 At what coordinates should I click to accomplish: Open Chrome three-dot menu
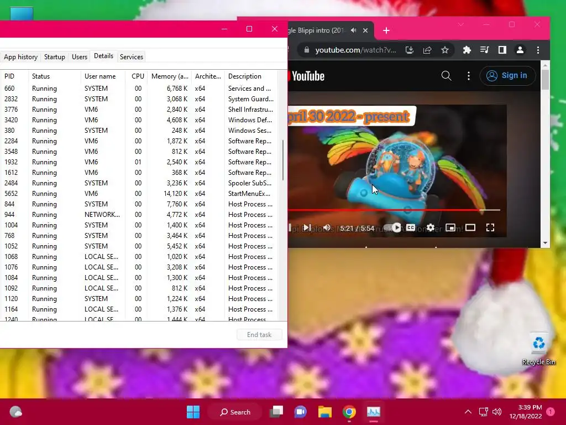coord(538,50)
